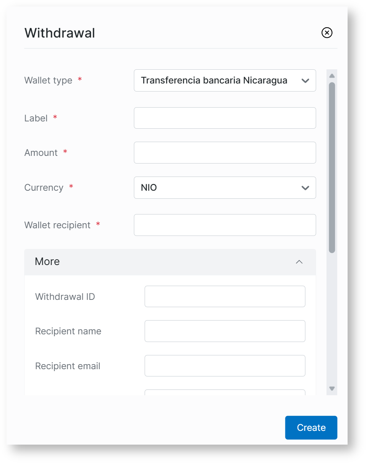366x463 pixels.
Task: Click the chevron arrow in Currency field
Action: [305, 188]
